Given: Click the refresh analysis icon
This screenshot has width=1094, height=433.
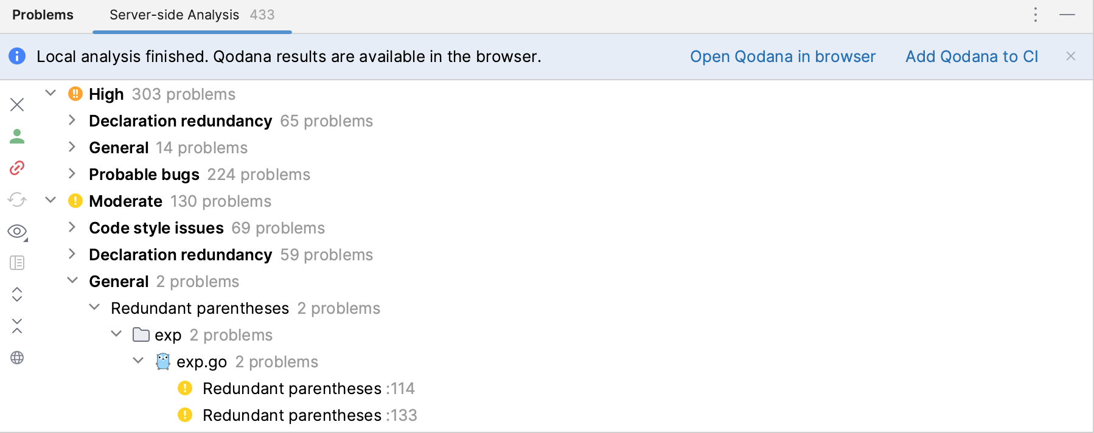Looking at the screenshot, I should click(x=17, y=199).
